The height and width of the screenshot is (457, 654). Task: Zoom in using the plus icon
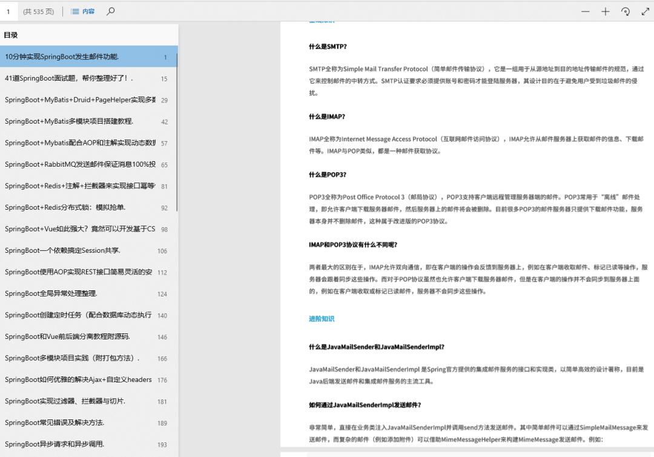(x=605, y=11)
